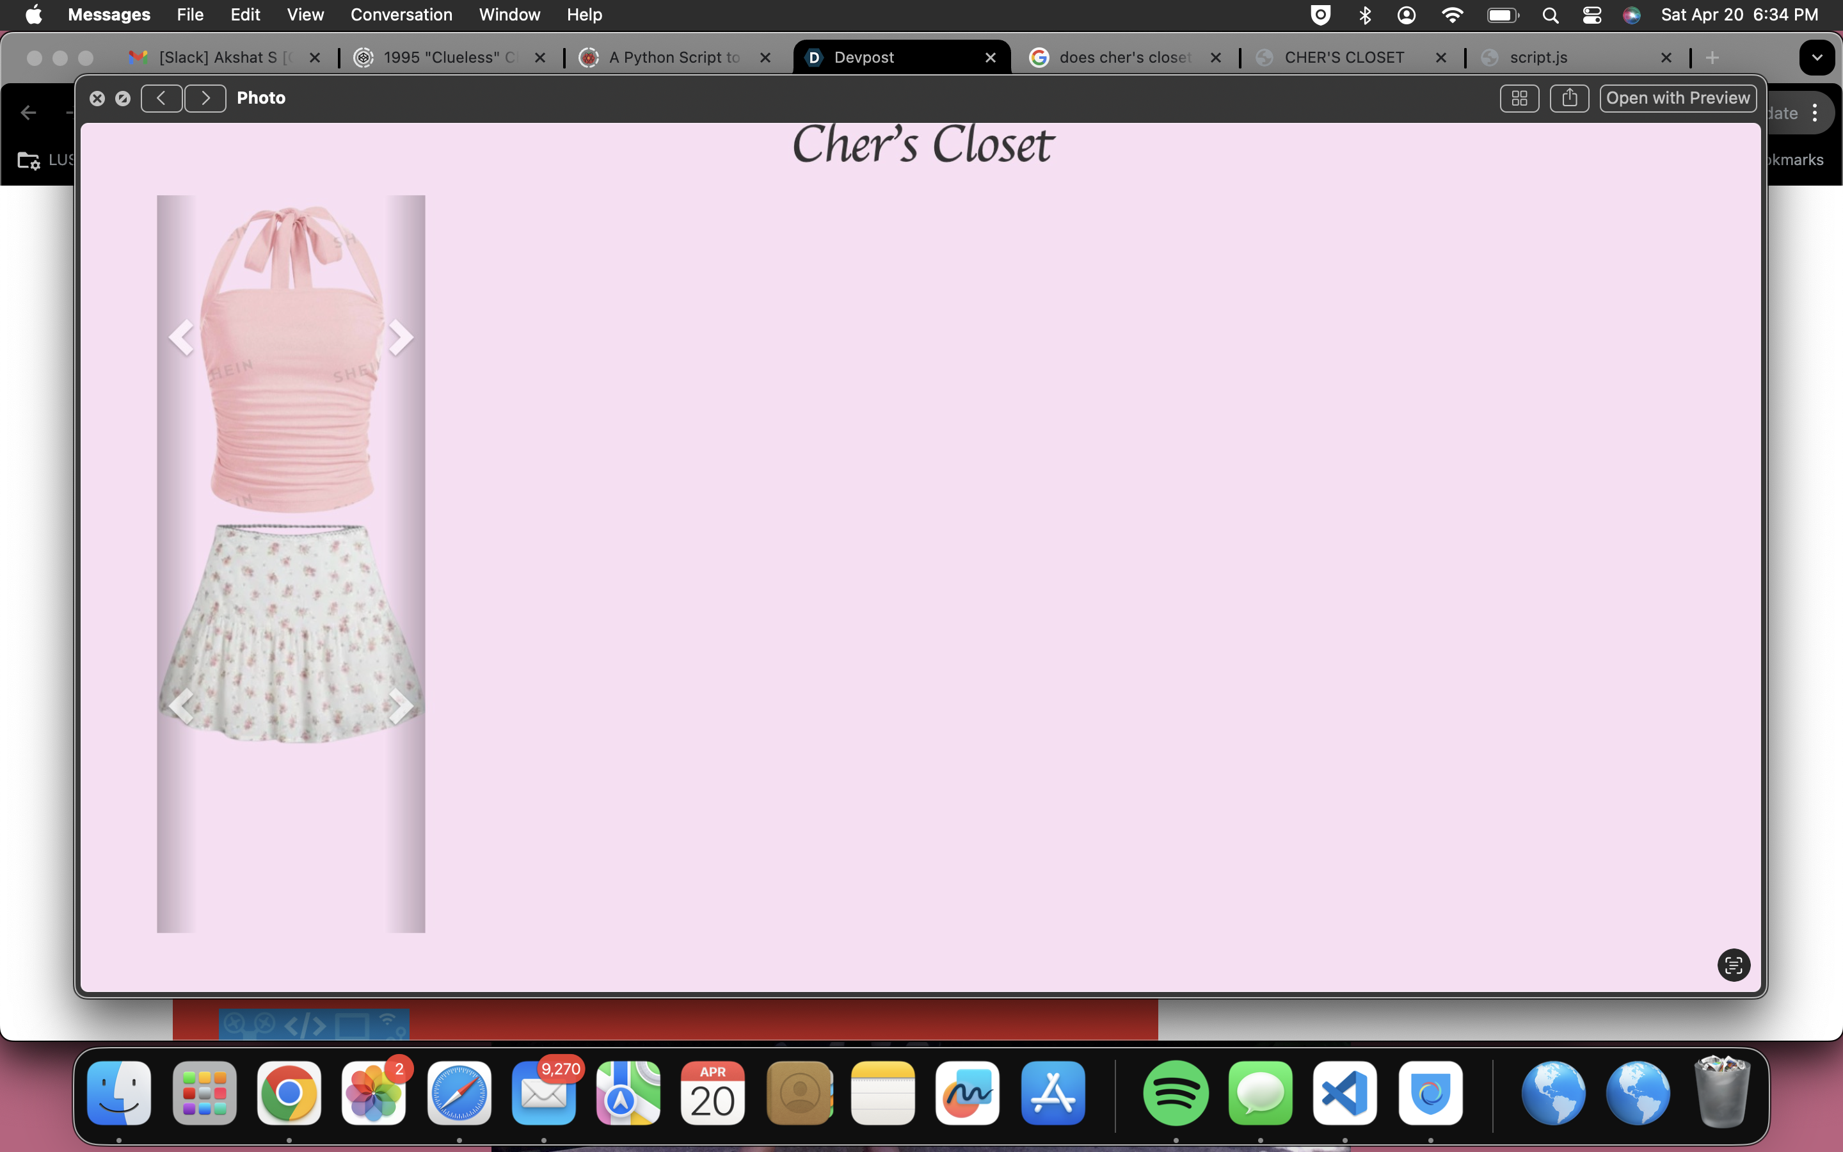The height and width of the screenshot is (1152, 1843).
Task: Launch Visual Studio Code from the Dock
Action: click(x=1344, y=1092)
